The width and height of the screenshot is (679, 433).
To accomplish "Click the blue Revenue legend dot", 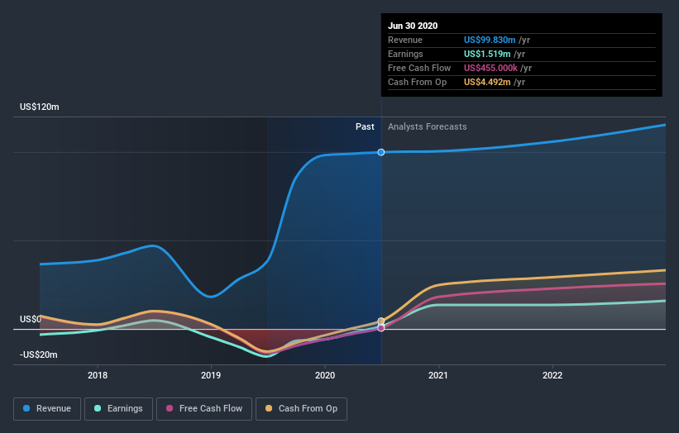I will point(26,408).
